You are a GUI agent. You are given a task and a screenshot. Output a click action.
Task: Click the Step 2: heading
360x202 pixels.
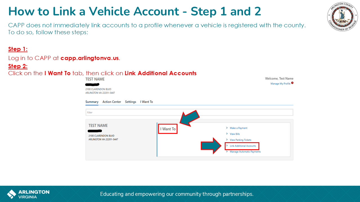coord(18,66)
